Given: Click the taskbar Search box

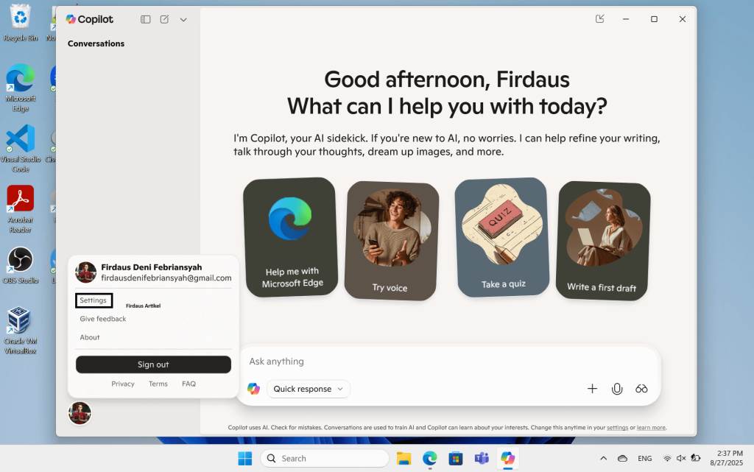Looking at the screenshot, I should click(325, 459).
